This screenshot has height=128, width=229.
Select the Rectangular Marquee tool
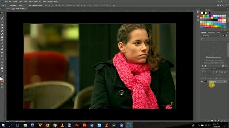click(x=2, y=16)
